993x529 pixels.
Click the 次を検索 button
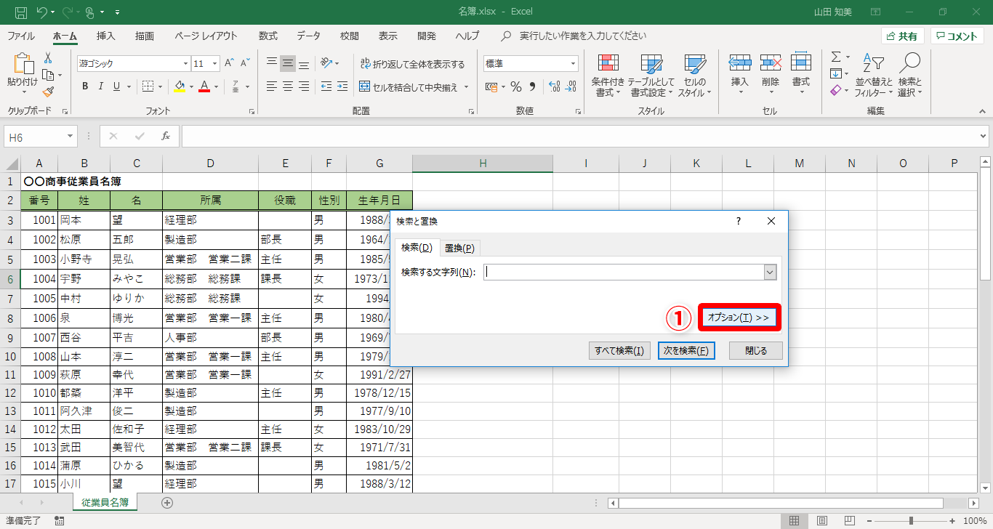[x=686, y=351]
